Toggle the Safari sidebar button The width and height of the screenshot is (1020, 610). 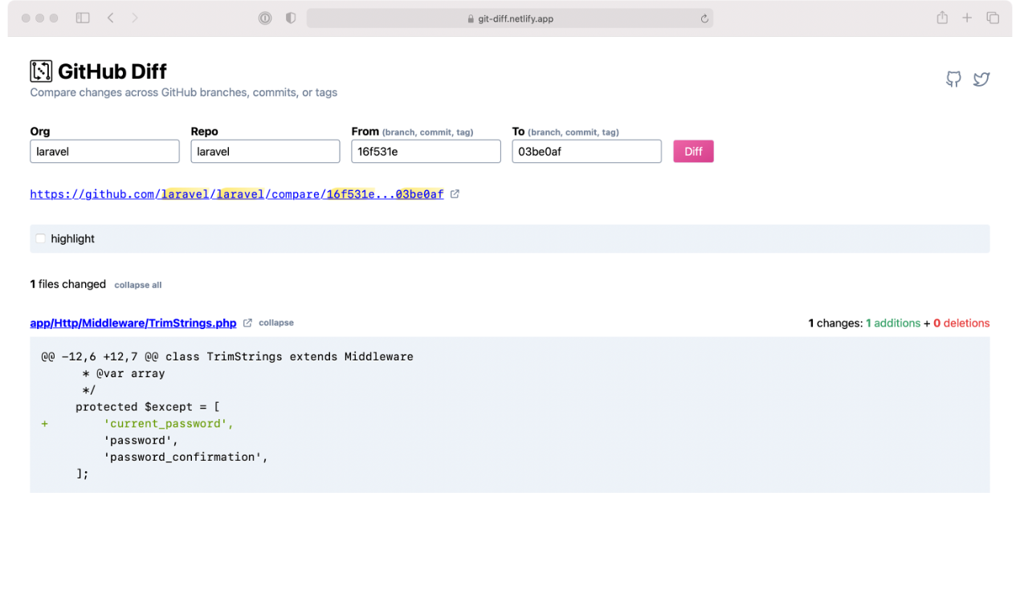point(82,17)
